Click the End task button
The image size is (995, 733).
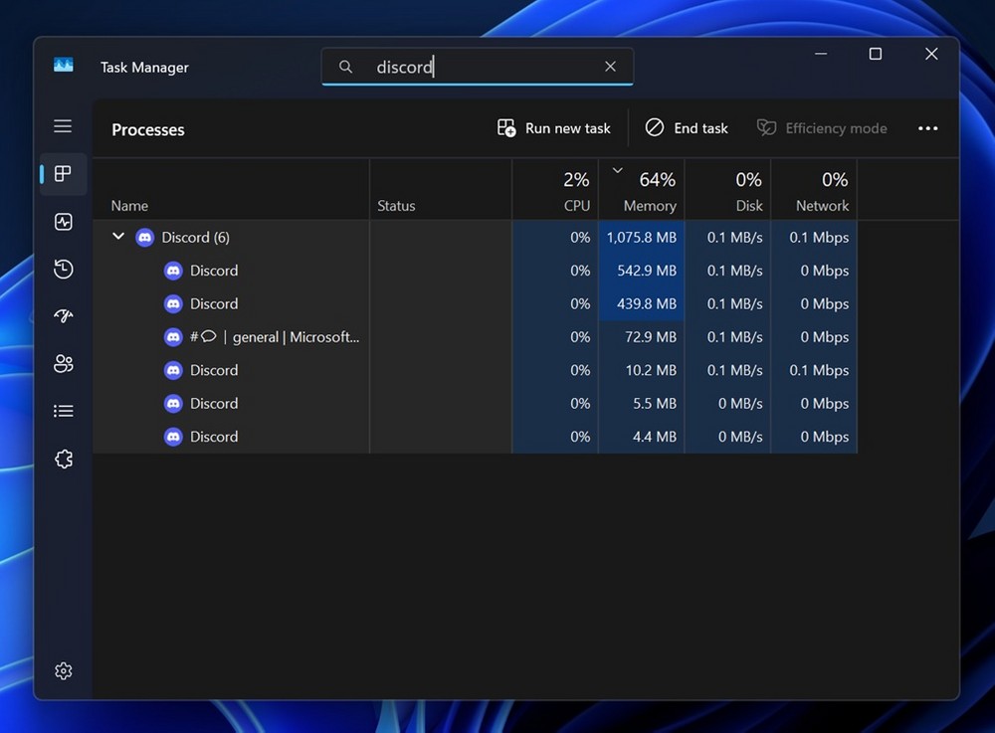[687, 128]
